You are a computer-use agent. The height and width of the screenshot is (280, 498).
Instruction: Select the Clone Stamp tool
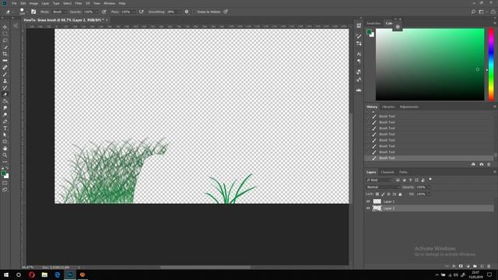5,81
